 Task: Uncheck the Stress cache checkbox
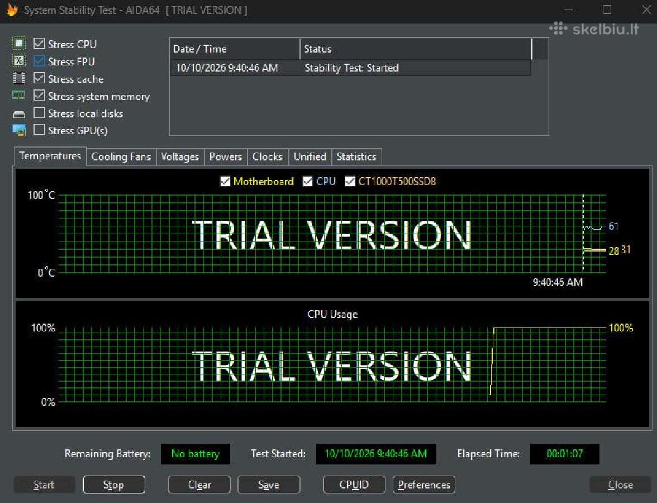(39, 78)
